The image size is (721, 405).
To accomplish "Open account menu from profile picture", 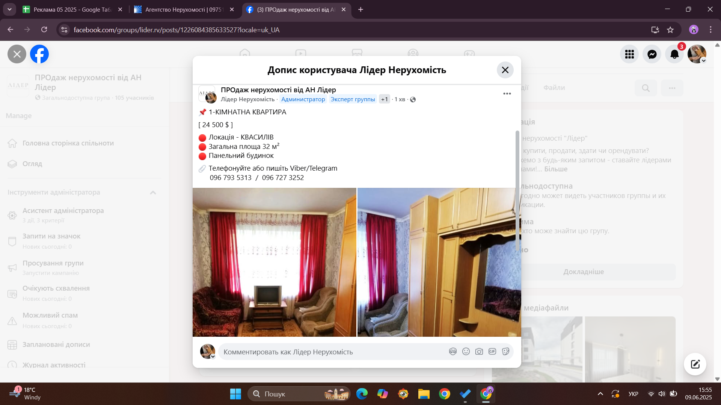I will (697, 54).
